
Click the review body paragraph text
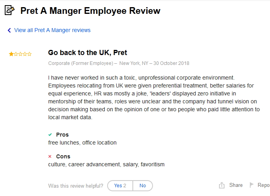(x=154, y=97)
